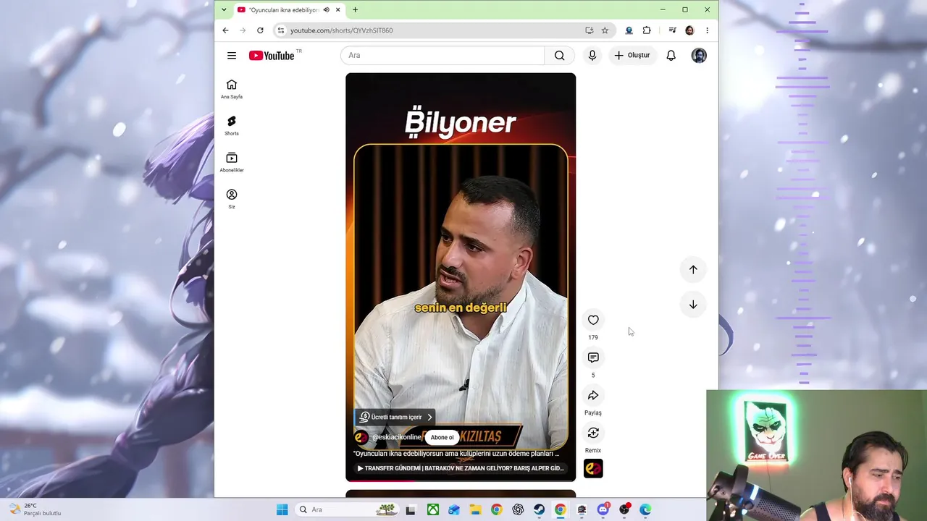Like the short with the heart icon
The image size is (927, 521).
593,320
